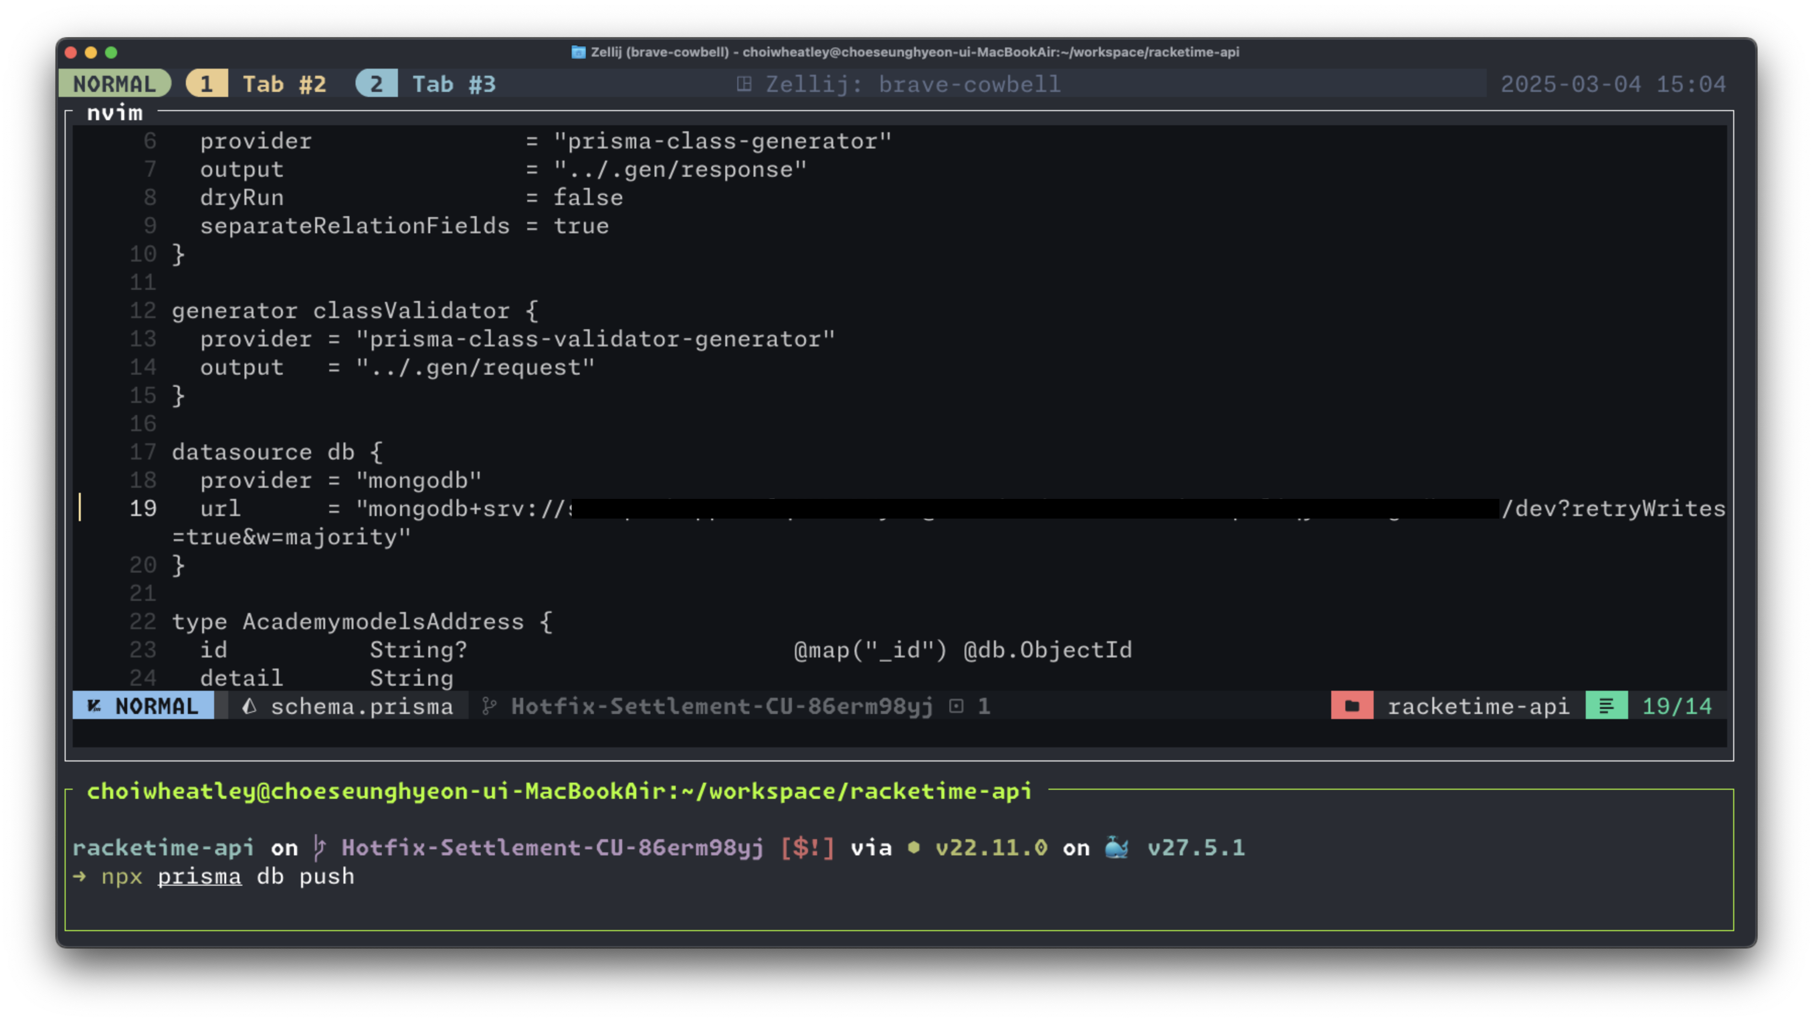Click the detail String field on line 24
The width and height of the screenshot is (1813, 1022).
pos(327,678)
